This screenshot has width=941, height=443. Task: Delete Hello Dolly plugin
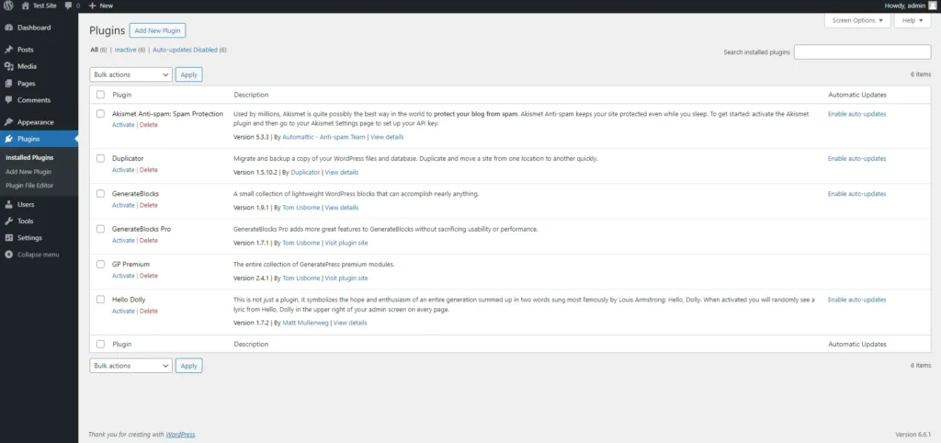pyautogui.click(x=149, y=311)
